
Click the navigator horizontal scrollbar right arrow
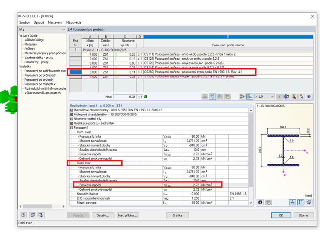click(64, 207)
